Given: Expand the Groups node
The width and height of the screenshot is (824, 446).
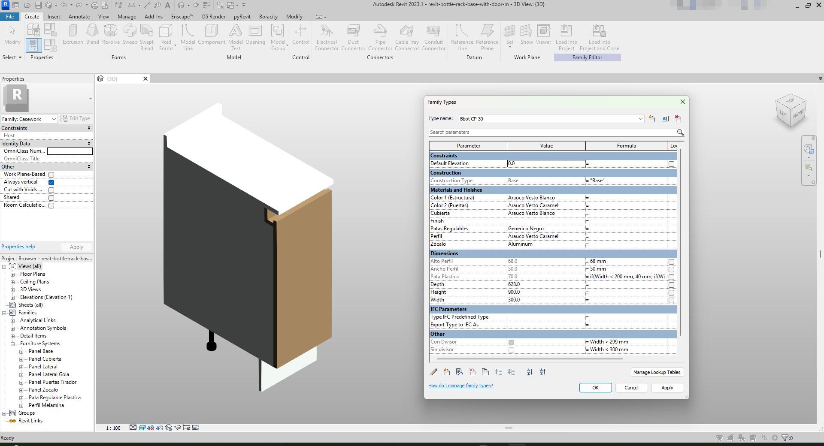Looking at the screenshot, I should [4, 413].
